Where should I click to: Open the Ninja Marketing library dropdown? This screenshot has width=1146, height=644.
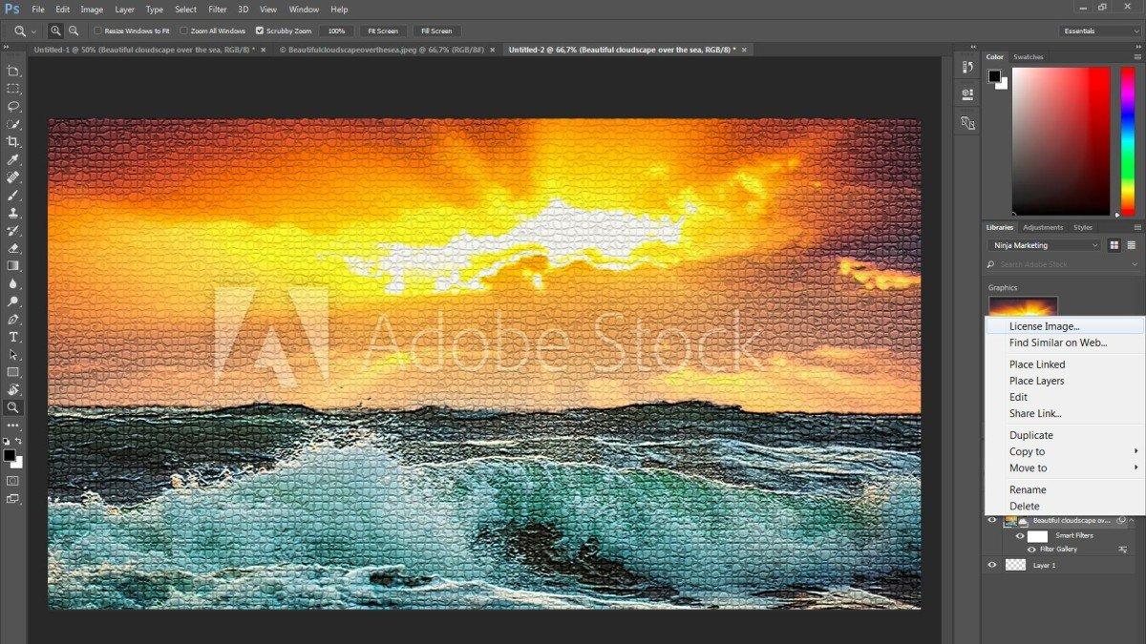1044,245
